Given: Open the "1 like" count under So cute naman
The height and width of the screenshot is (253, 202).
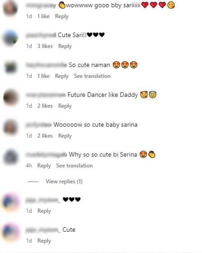Looking at the screenshot, I should point(43,76).
